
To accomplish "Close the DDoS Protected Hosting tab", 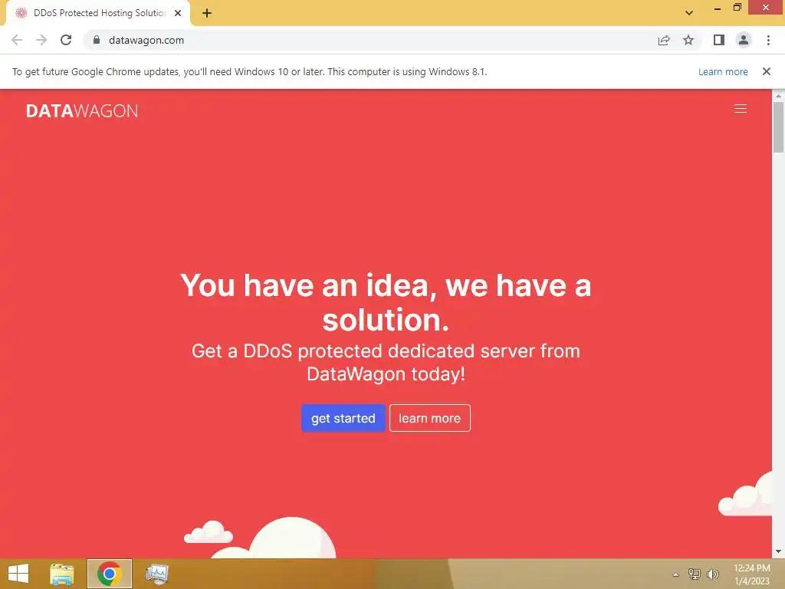I will click(178, 13).
